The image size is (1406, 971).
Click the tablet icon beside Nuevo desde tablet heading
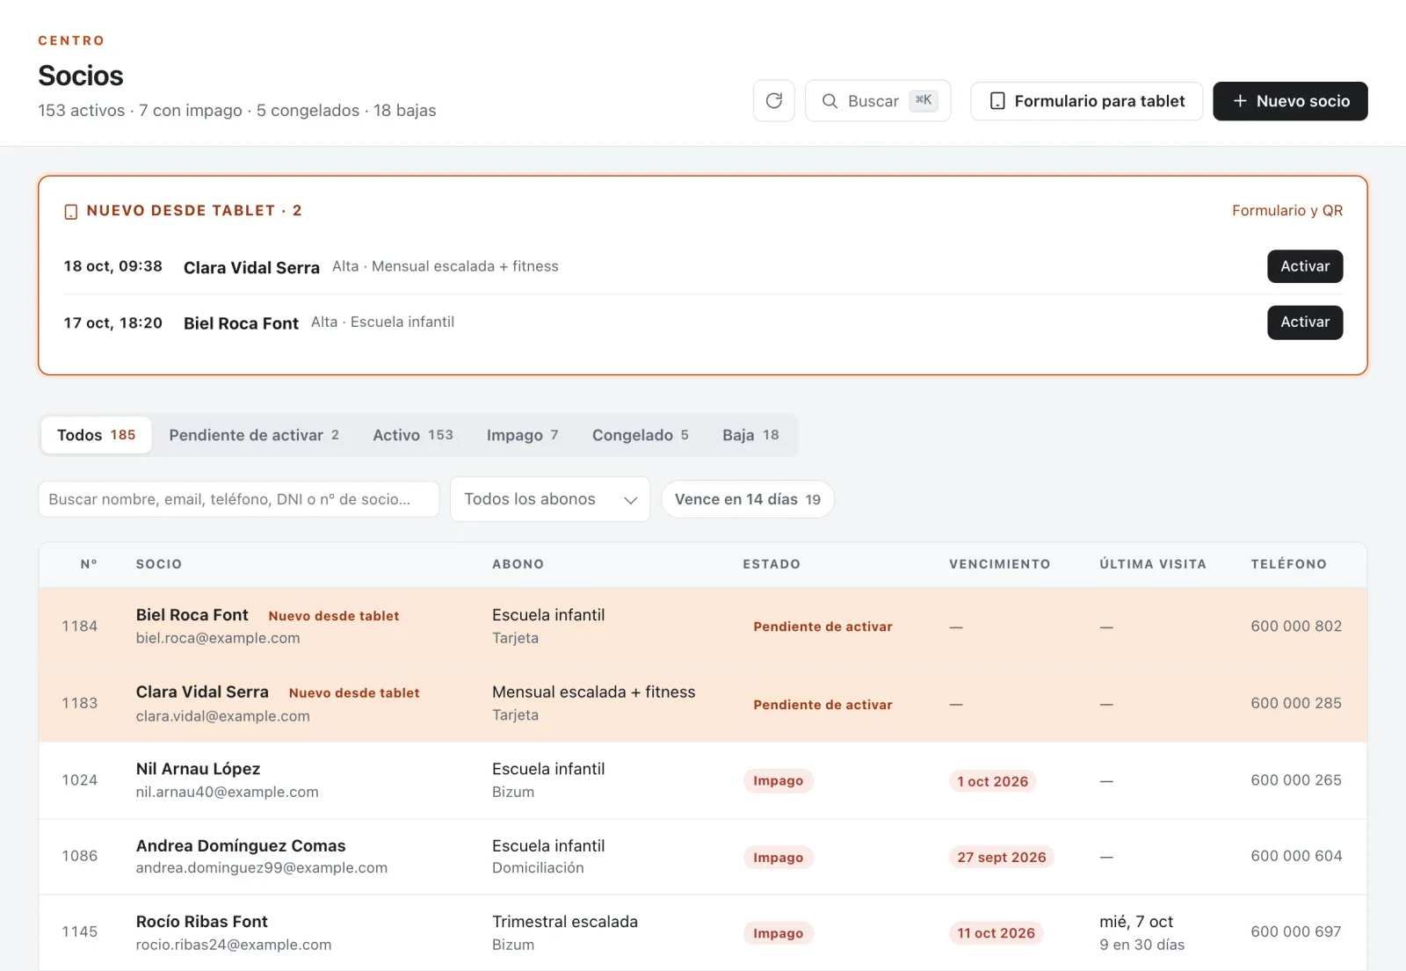coord(71,212)
